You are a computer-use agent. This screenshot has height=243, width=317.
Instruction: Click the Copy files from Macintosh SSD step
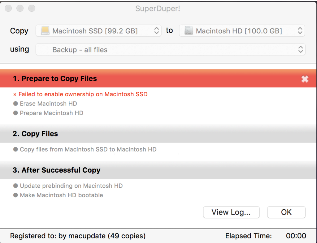click(88, 149)
